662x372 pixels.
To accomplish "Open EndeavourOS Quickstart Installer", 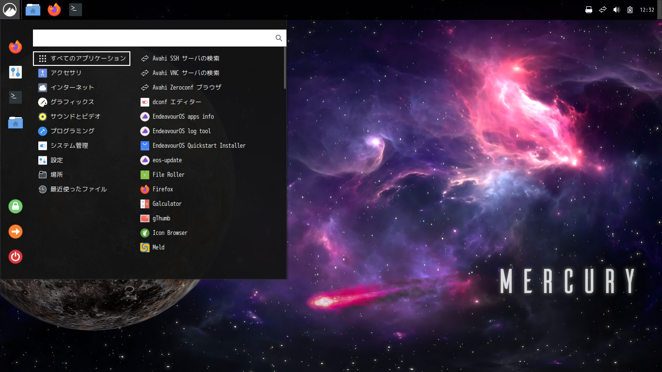I will click(x=209, y=145).
